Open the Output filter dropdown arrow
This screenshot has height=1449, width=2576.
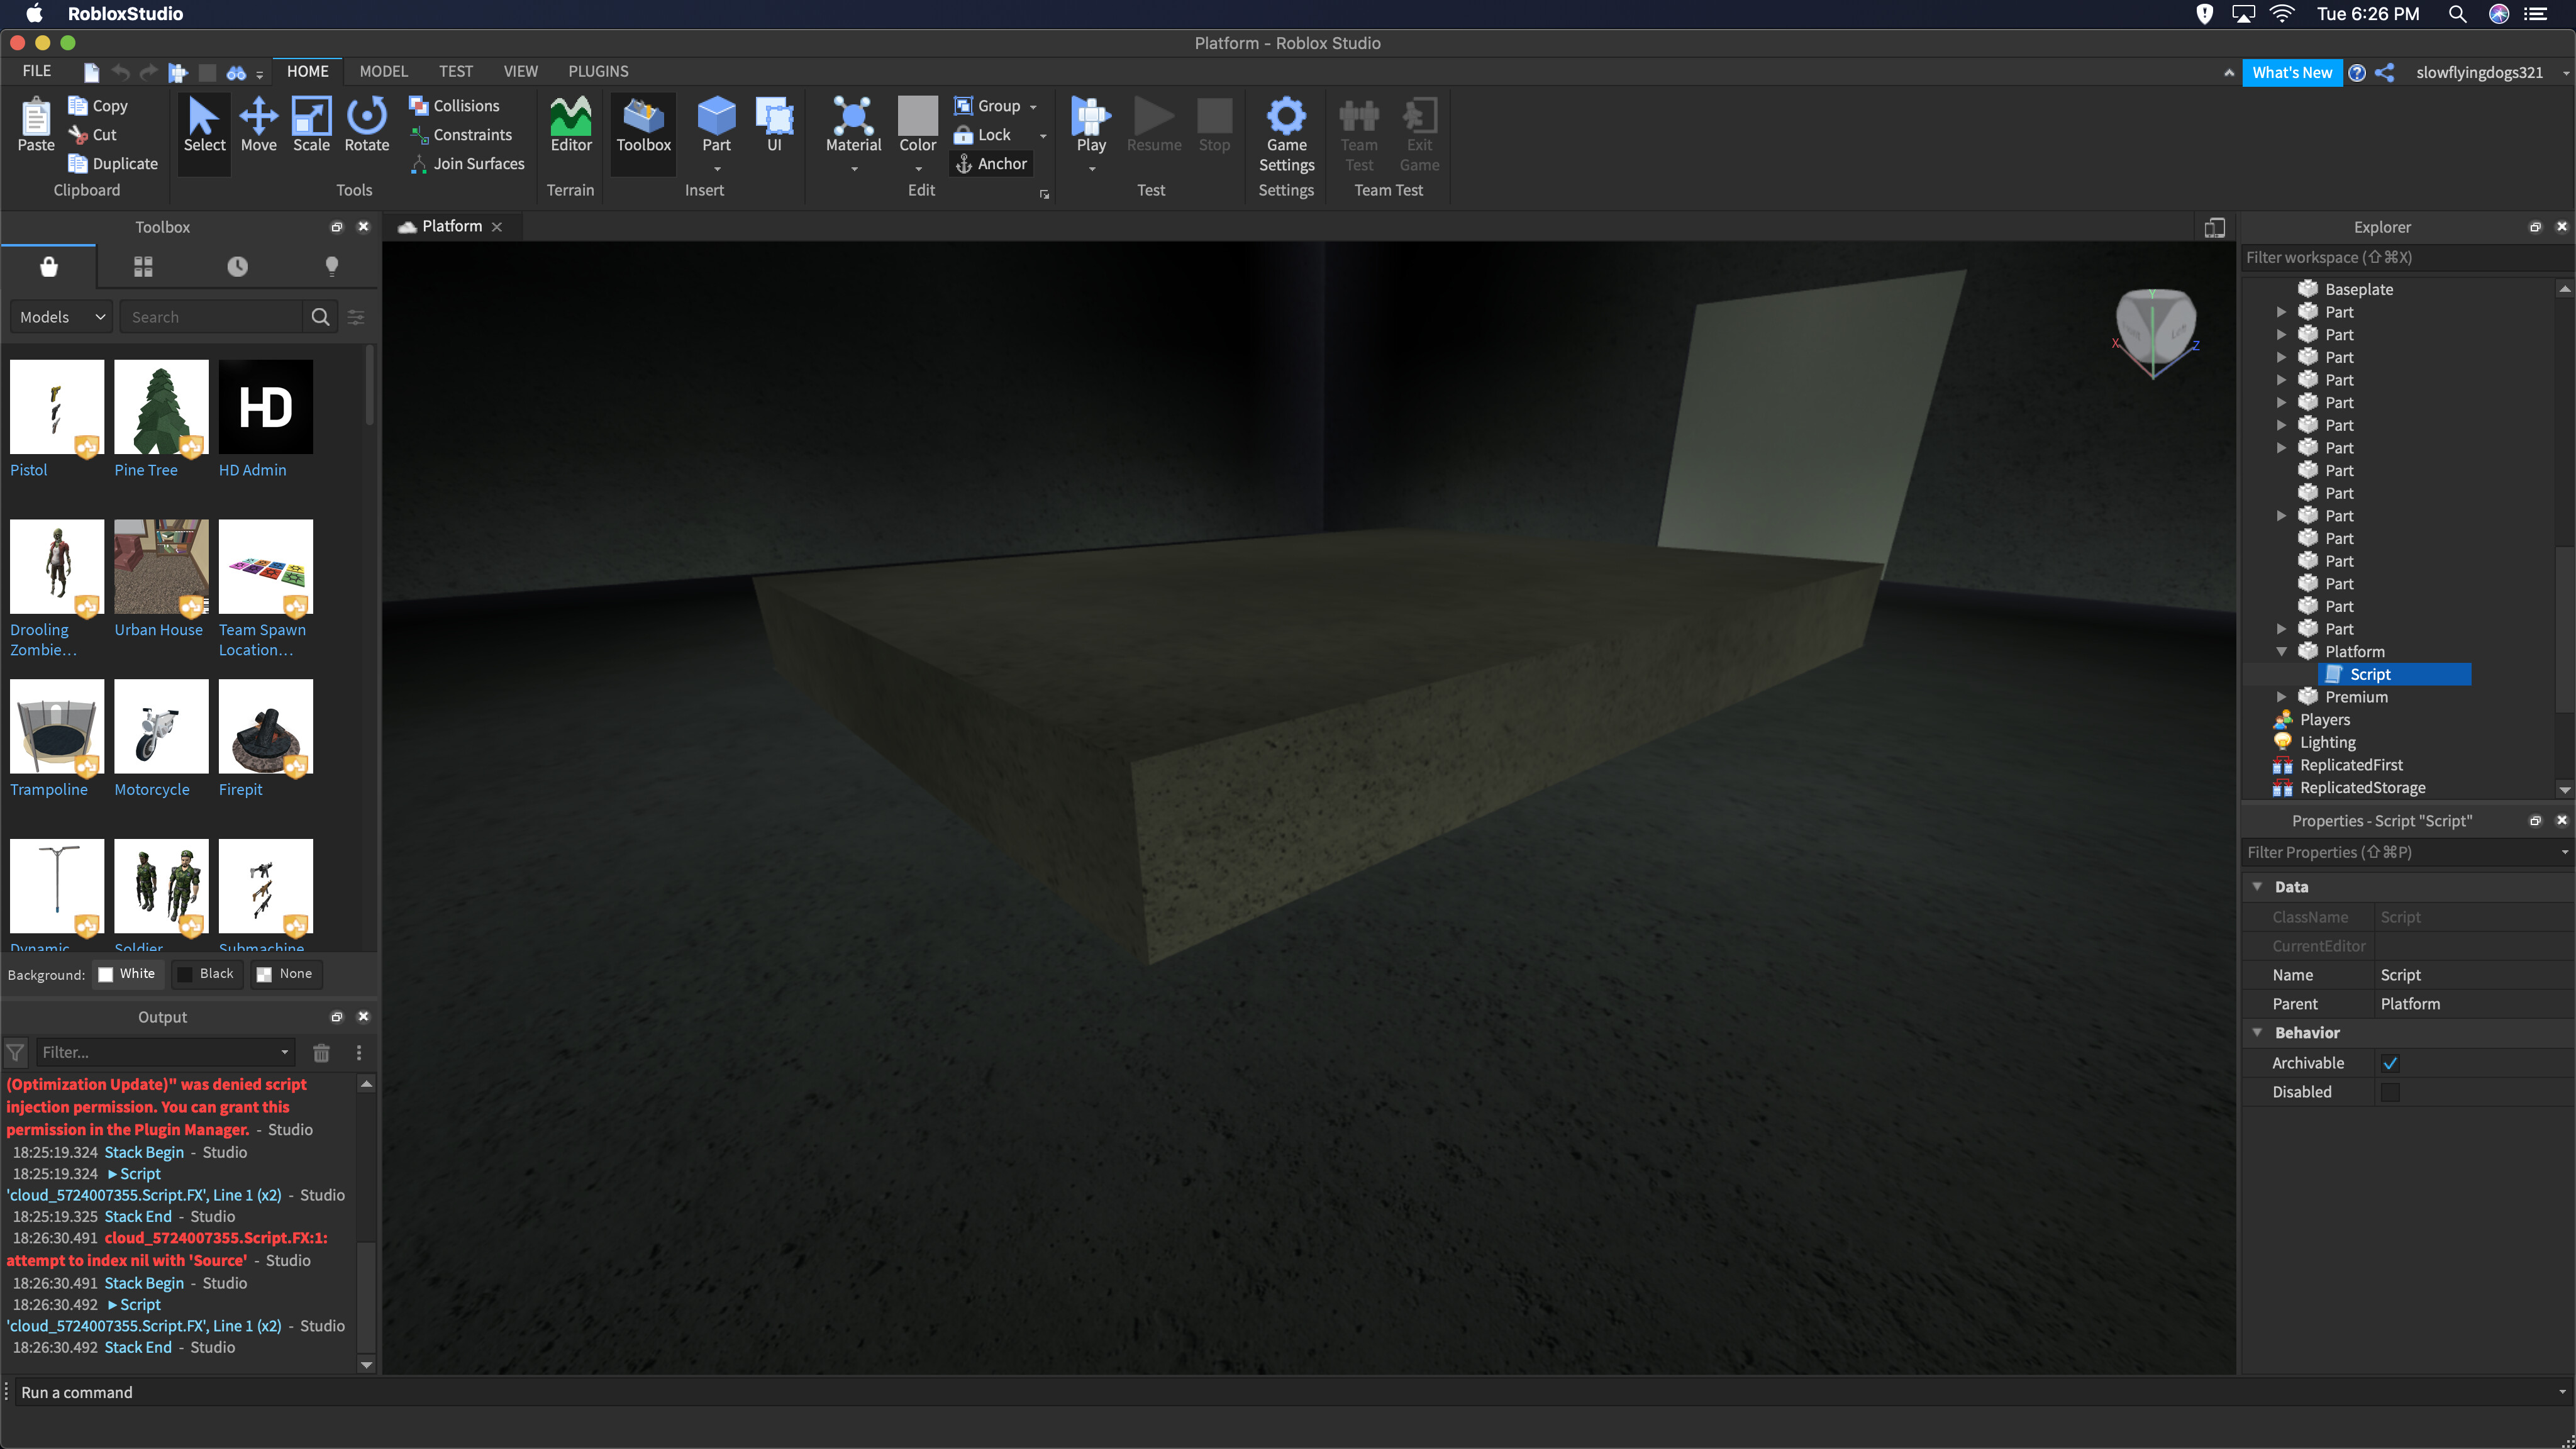tap(285, 1052)
